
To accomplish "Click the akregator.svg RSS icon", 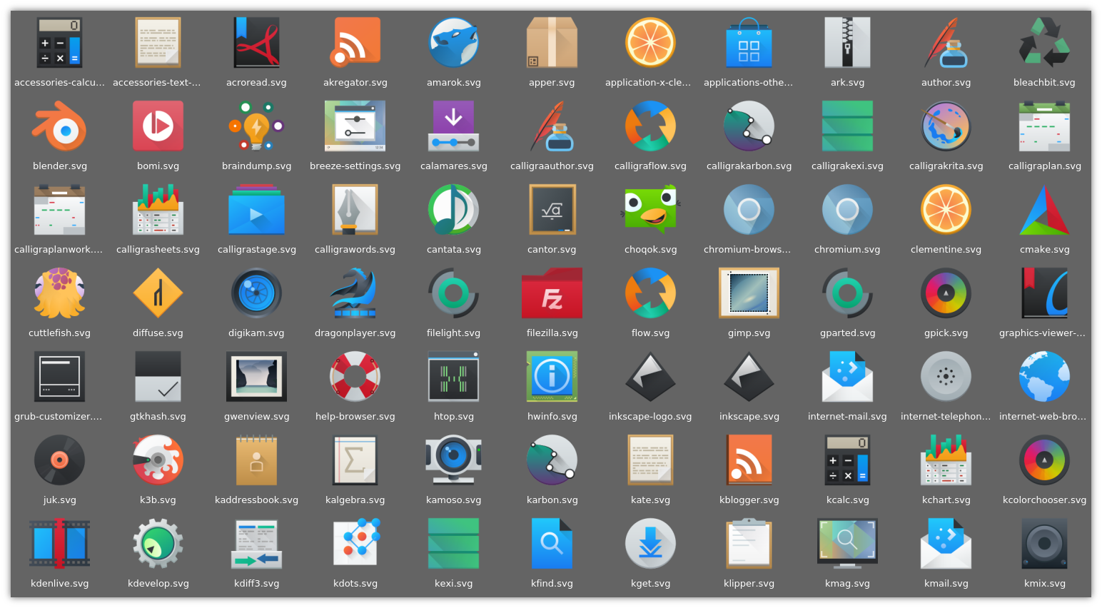I will pyautogui.click(x=355, y=42).
